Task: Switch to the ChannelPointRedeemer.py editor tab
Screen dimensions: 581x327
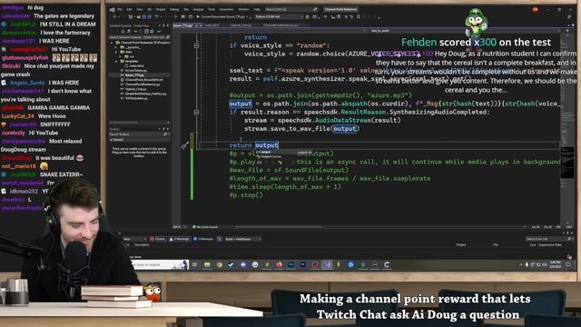Action: (281, 25)
